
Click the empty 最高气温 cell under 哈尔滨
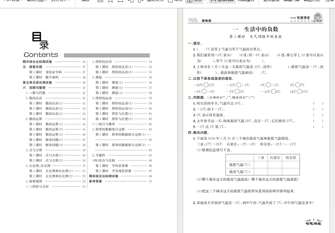291,172
